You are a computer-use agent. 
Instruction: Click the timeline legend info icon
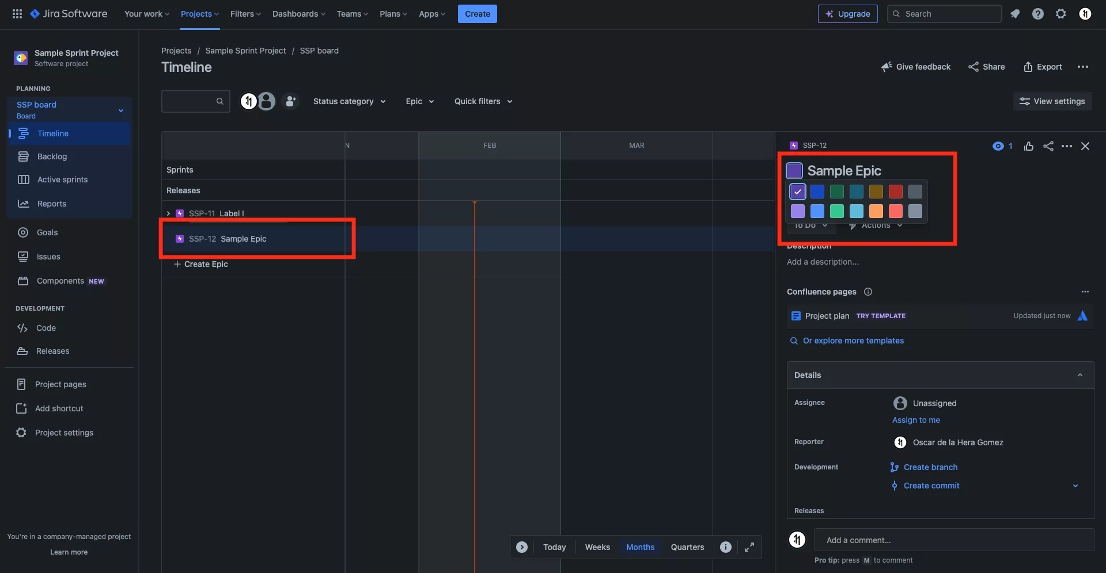tap(726, 547)
